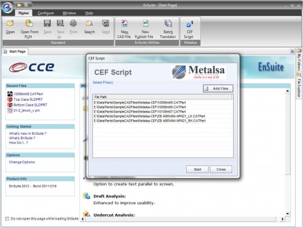Viewport: 303px width, 228px height.
Task: Open the Window ribbon tab
Action: click(x=69, y=13)
